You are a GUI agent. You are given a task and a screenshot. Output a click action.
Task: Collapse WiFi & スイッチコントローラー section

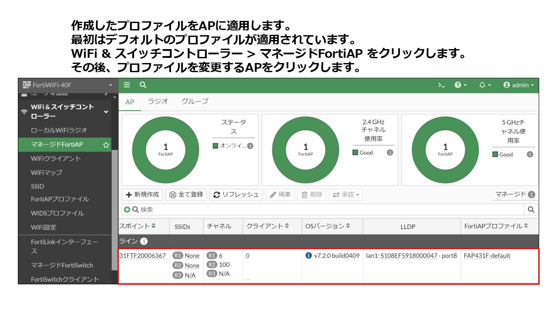106,112
